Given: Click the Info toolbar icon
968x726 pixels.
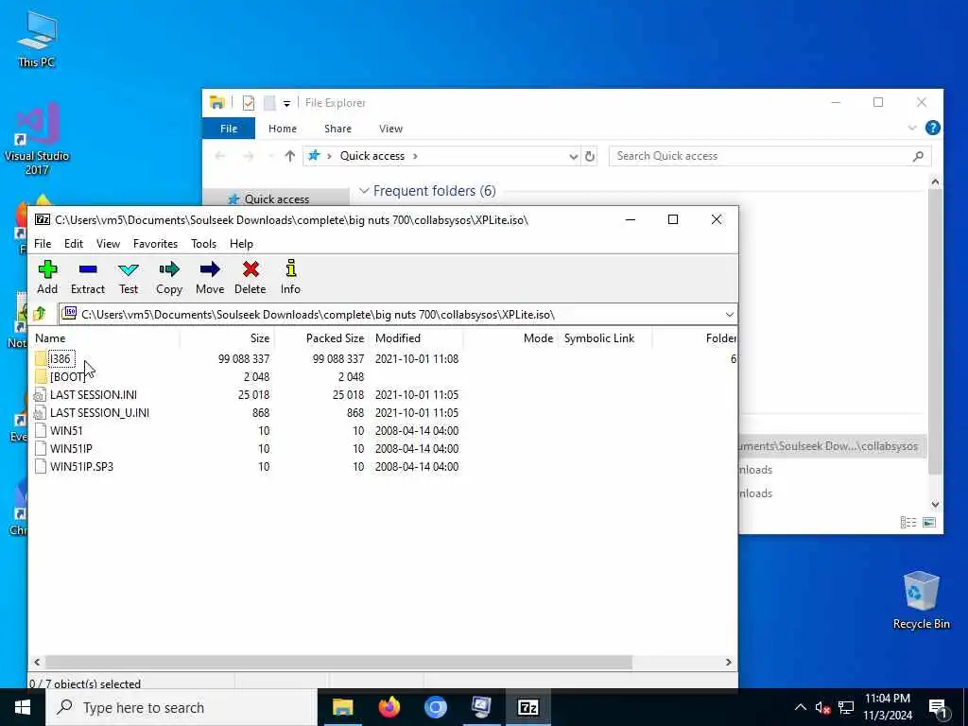Looking at the screenshot, I should click(x=291, y=277).
